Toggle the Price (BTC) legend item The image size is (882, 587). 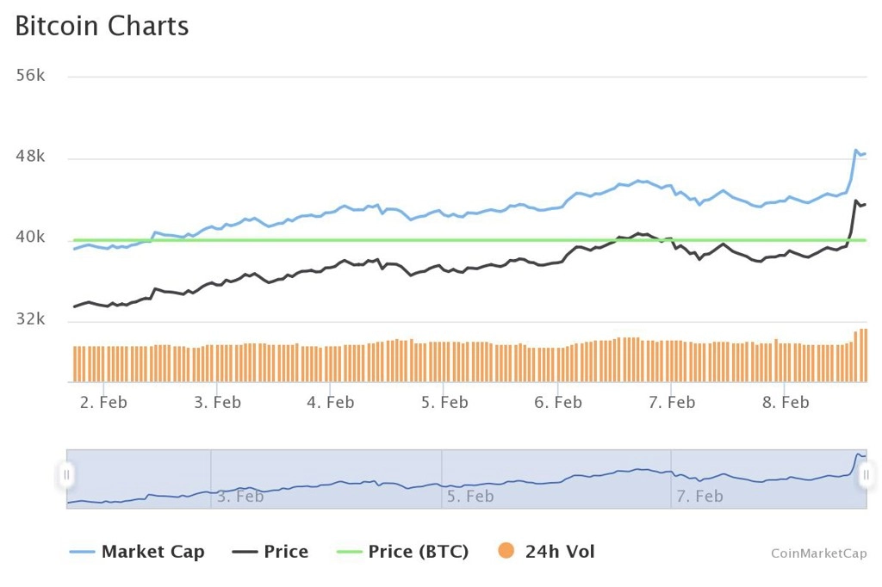[402, 552]
